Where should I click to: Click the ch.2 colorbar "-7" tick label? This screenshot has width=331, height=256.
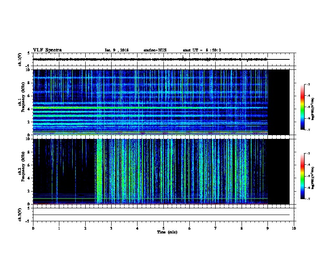point(308,199)
